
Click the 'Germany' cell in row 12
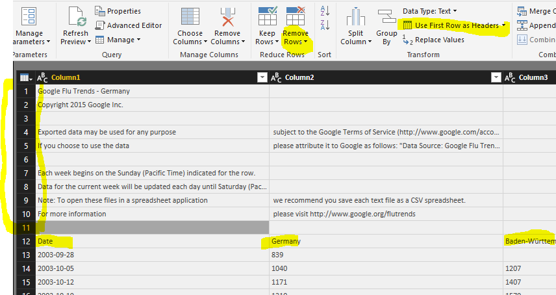click(386, 241)
